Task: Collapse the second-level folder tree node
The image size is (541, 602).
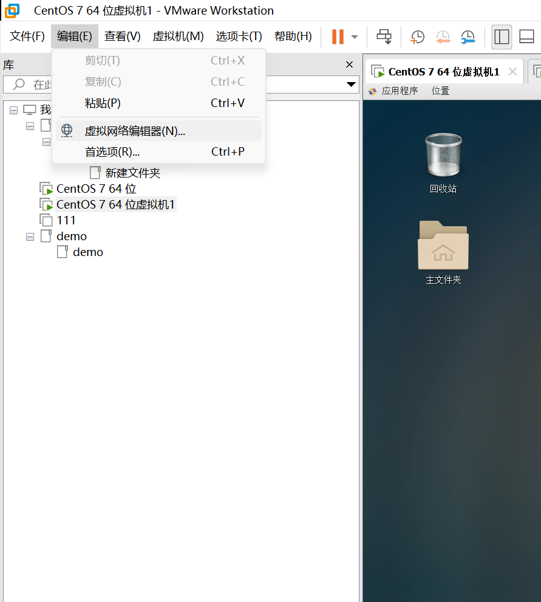Action: pyautogui.click(x=30, y=126)
